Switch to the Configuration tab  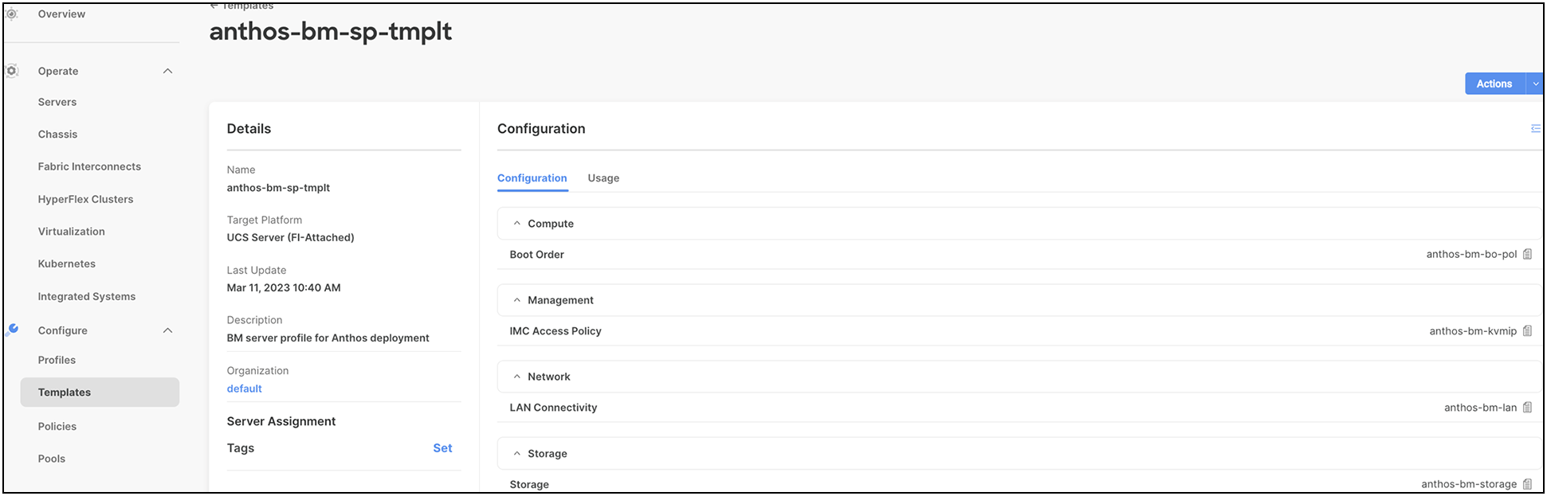[532, 178]
